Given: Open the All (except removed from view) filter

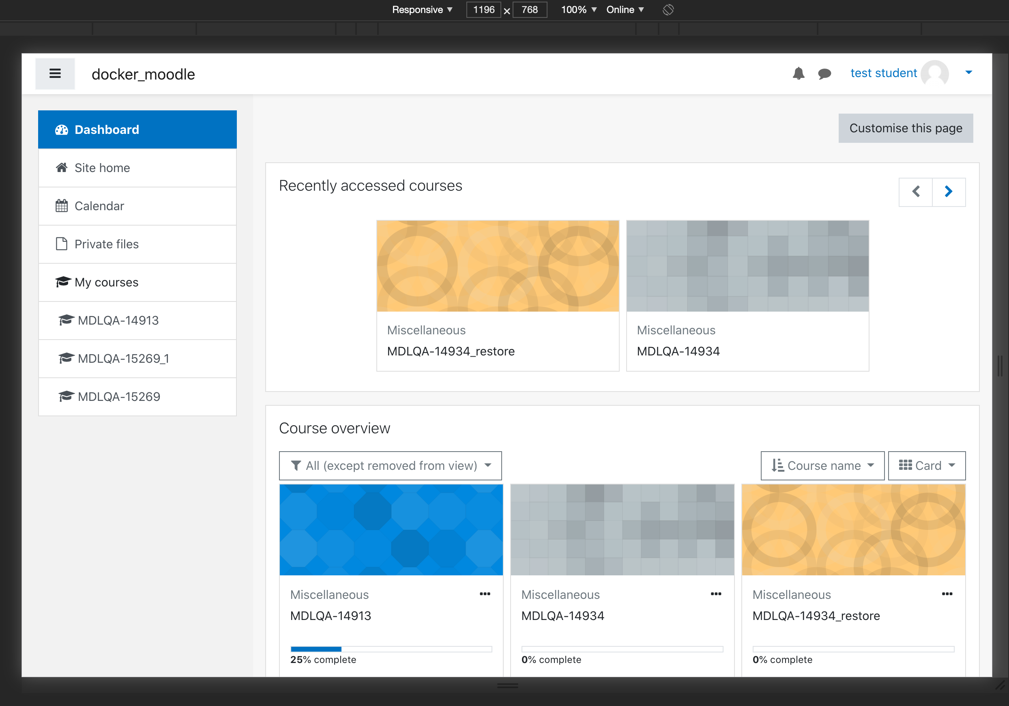Looking at the screenshot, I should [390, 466].
